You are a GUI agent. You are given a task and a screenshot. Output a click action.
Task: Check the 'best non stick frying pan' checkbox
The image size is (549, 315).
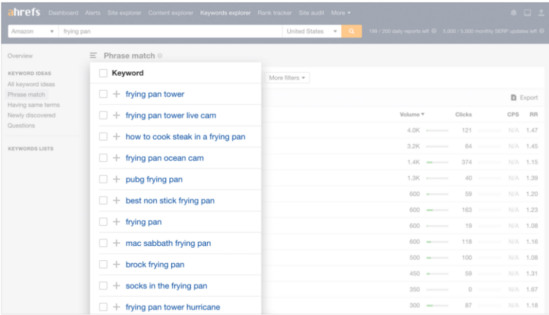tap(103, 200)
